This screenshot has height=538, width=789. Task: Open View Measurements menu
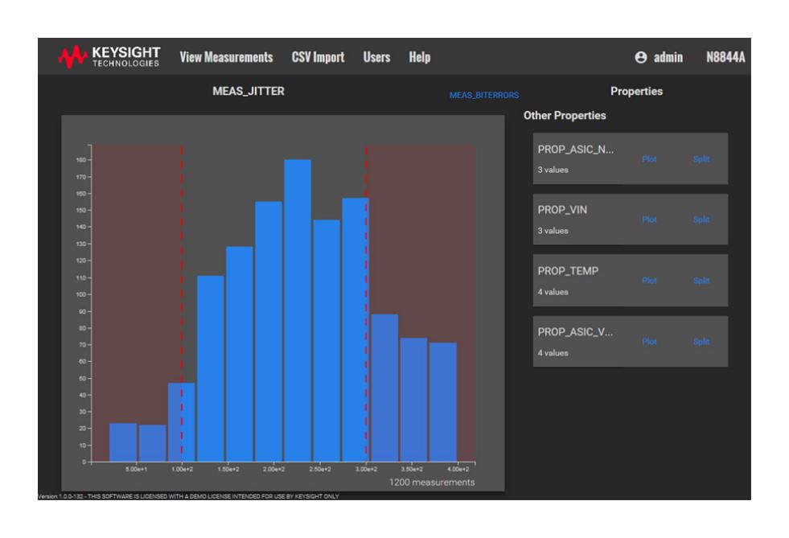[227, 57]
